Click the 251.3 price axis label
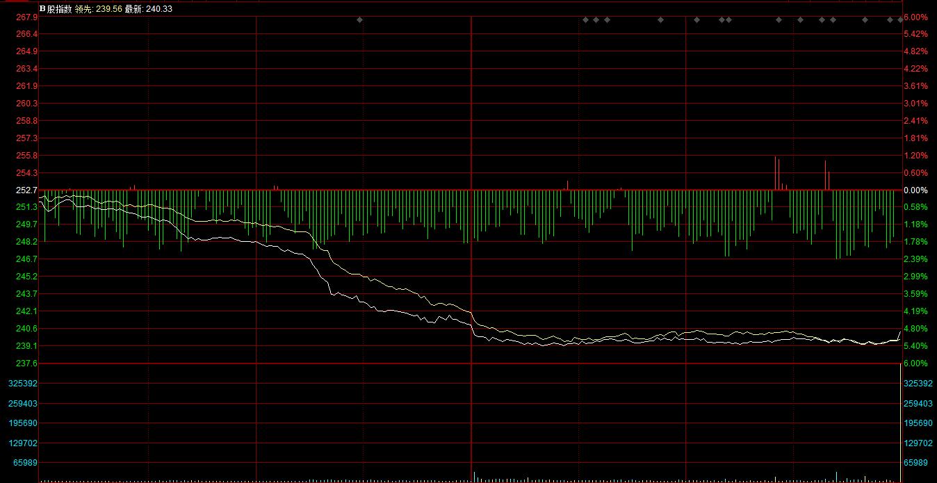 [x=26, y=207]
